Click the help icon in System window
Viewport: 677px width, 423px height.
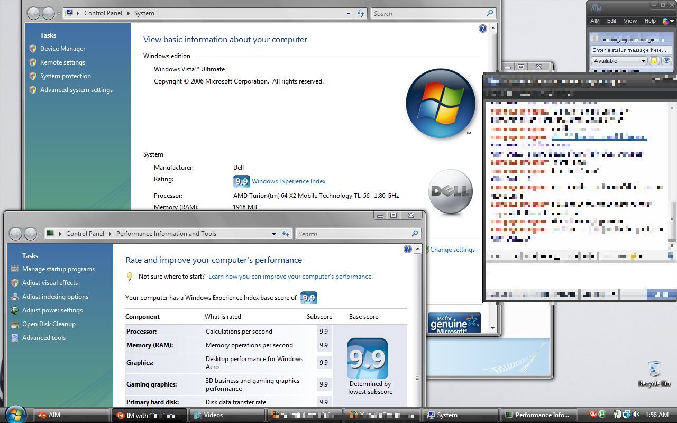coord(482,29)
